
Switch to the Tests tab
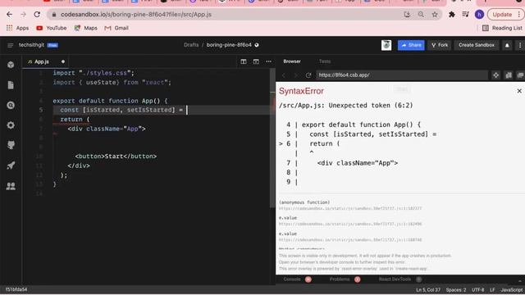325,61
